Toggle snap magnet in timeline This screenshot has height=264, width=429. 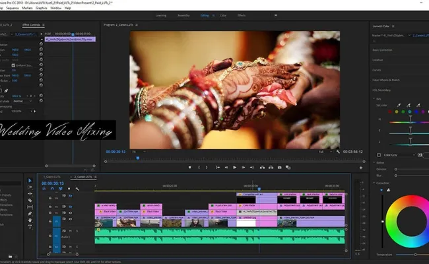click(52, 189)
